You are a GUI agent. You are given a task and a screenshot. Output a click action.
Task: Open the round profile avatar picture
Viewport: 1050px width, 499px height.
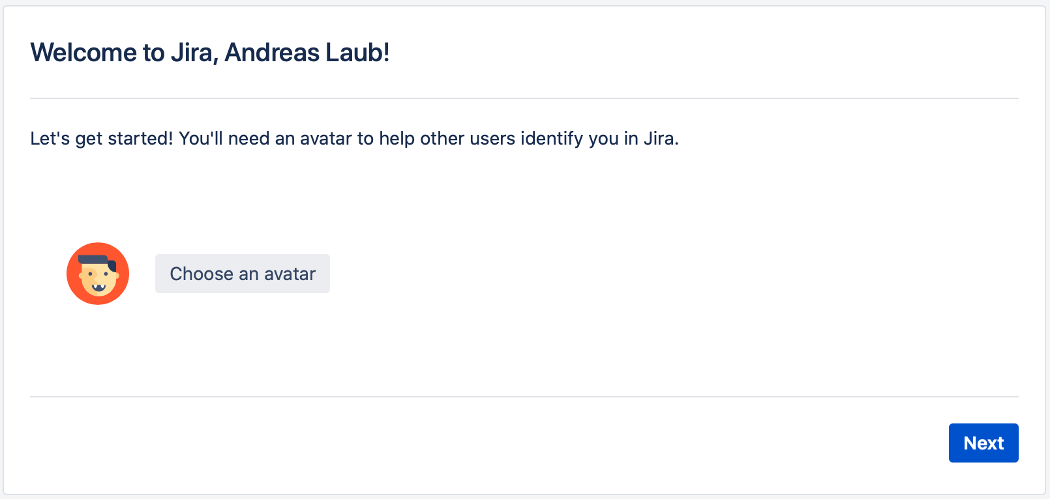tap(98, 274)
